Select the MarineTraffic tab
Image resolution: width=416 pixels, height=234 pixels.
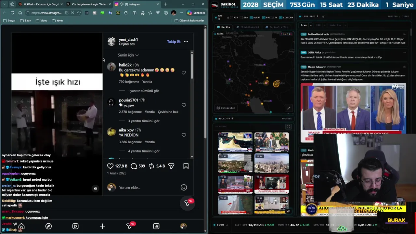tap(277, 27)
